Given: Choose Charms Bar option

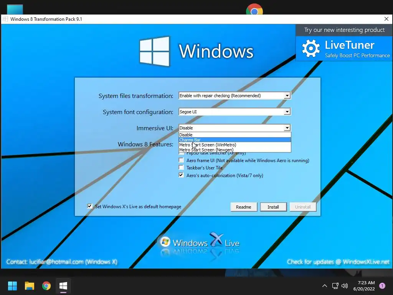Looking at the screenshot, I should pos(235,140).
